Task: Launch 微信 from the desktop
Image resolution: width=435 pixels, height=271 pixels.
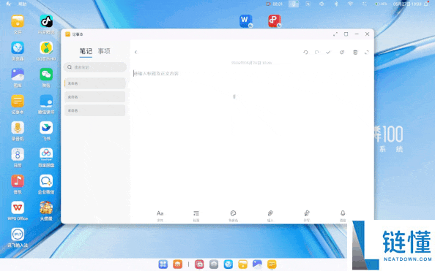Action: [x=46, y=77]
